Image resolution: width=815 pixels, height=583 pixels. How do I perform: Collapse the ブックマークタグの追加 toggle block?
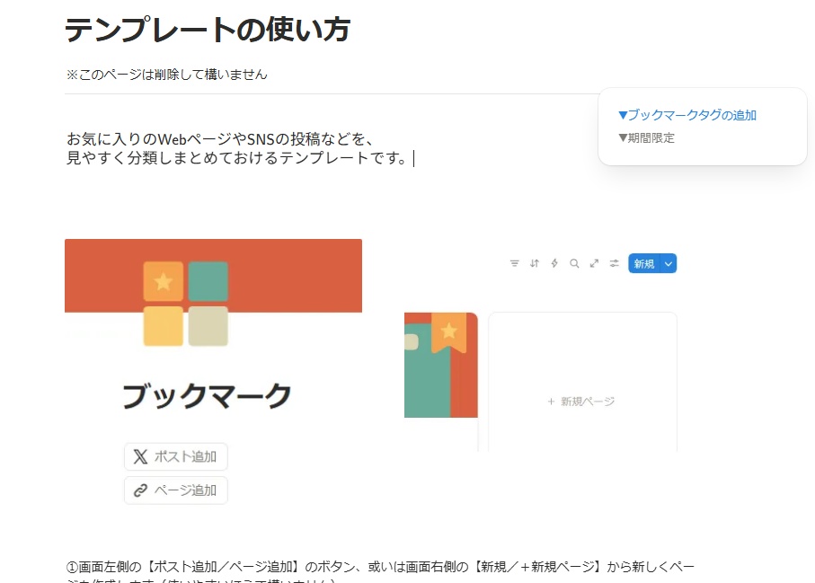(x=623, y=115)
